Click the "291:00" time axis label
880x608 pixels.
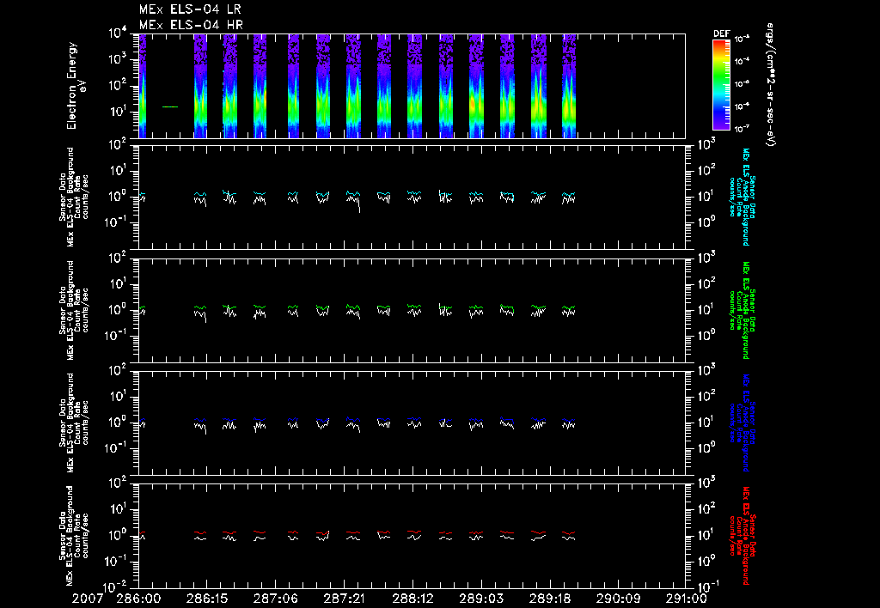[x=685, y=599]
